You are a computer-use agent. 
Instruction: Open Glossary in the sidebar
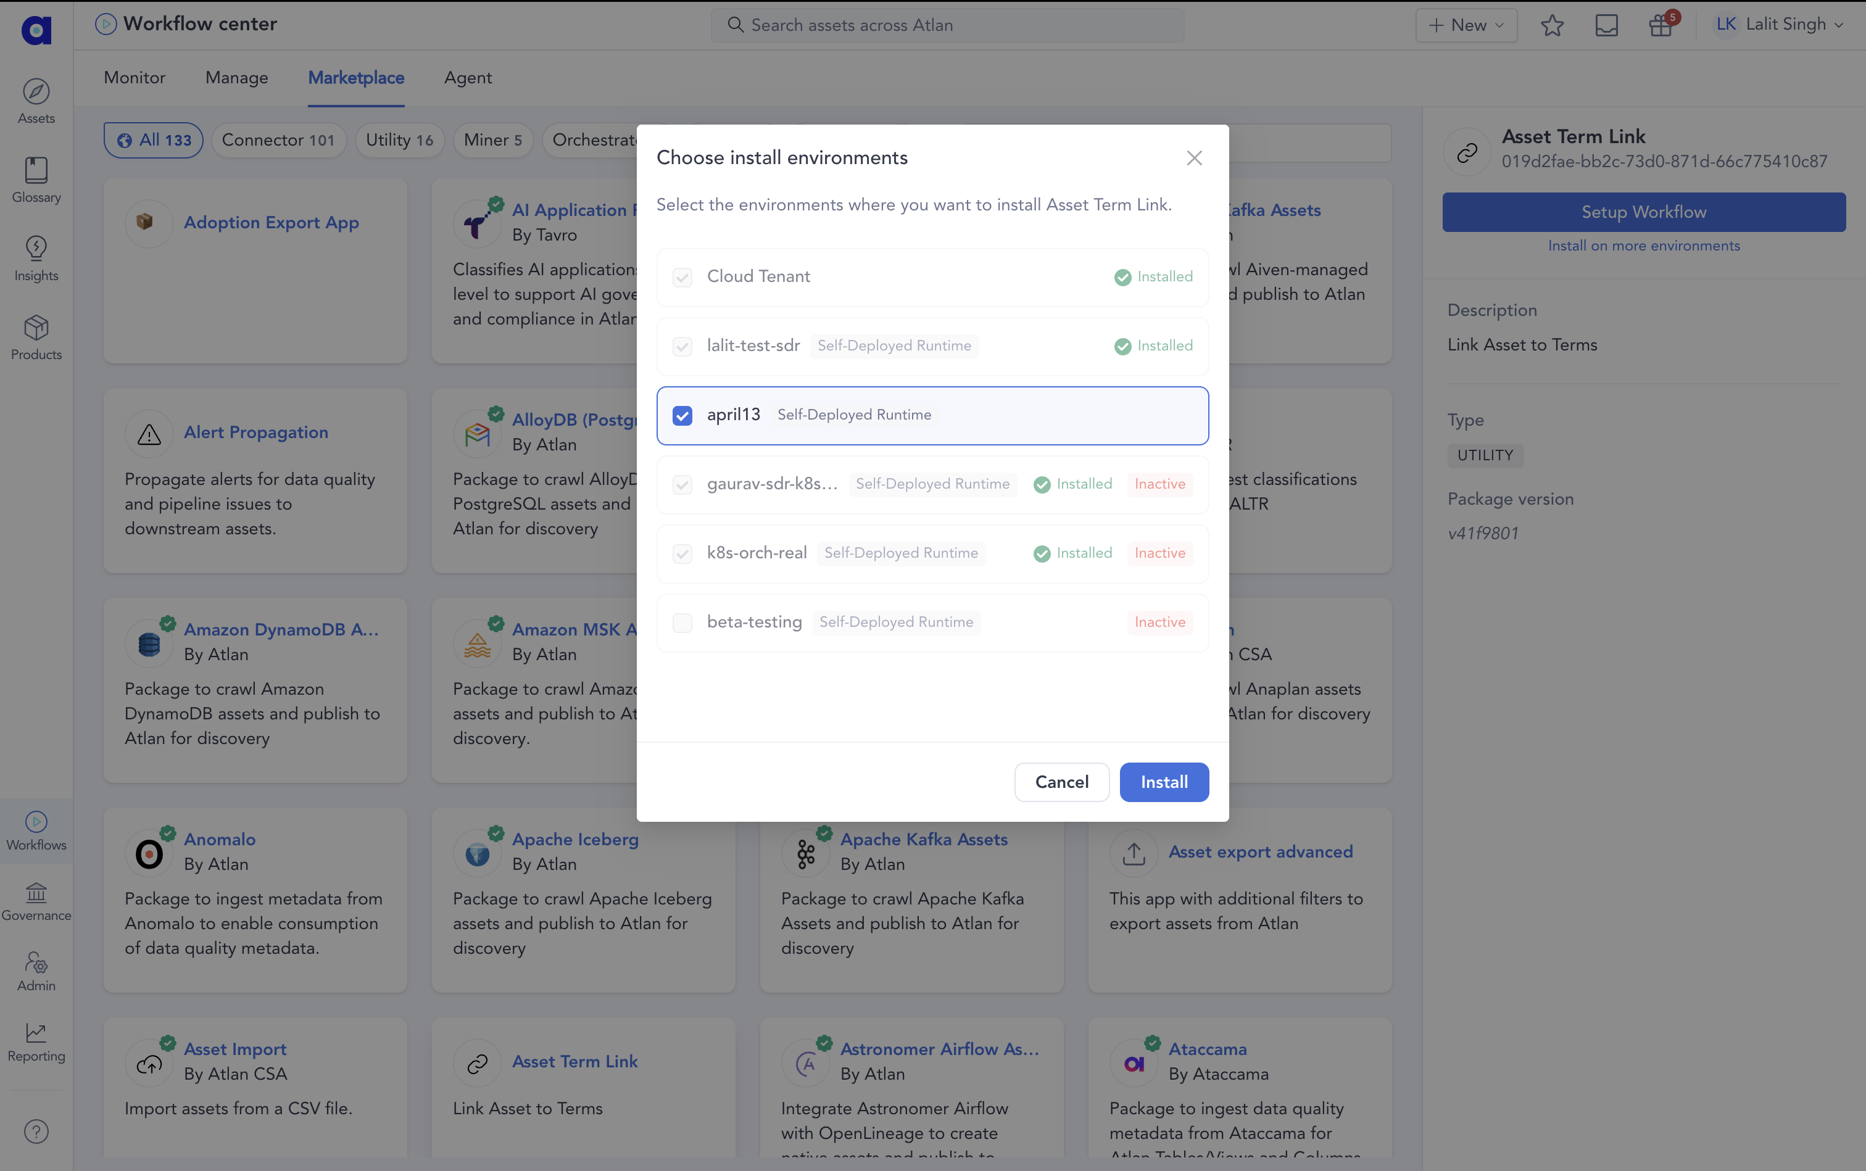coord(36,180)
